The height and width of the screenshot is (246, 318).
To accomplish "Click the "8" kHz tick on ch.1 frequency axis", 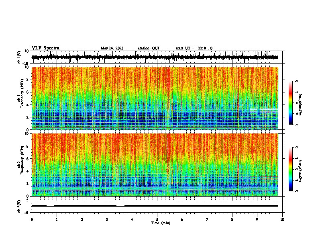I will tap(28, 80).
